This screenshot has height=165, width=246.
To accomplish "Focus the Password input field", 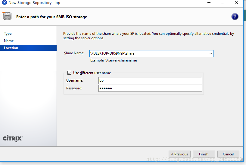I will pos(150,88).
